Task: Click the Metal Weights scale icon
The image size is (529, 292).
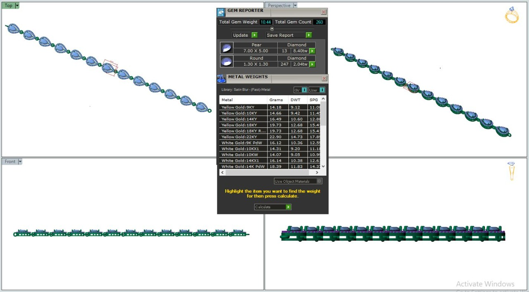Action: pos(221,79)
